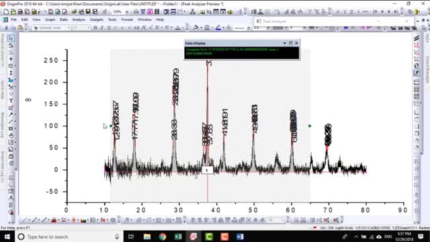Click the Save Project disk icon

[x=88, y=12]
